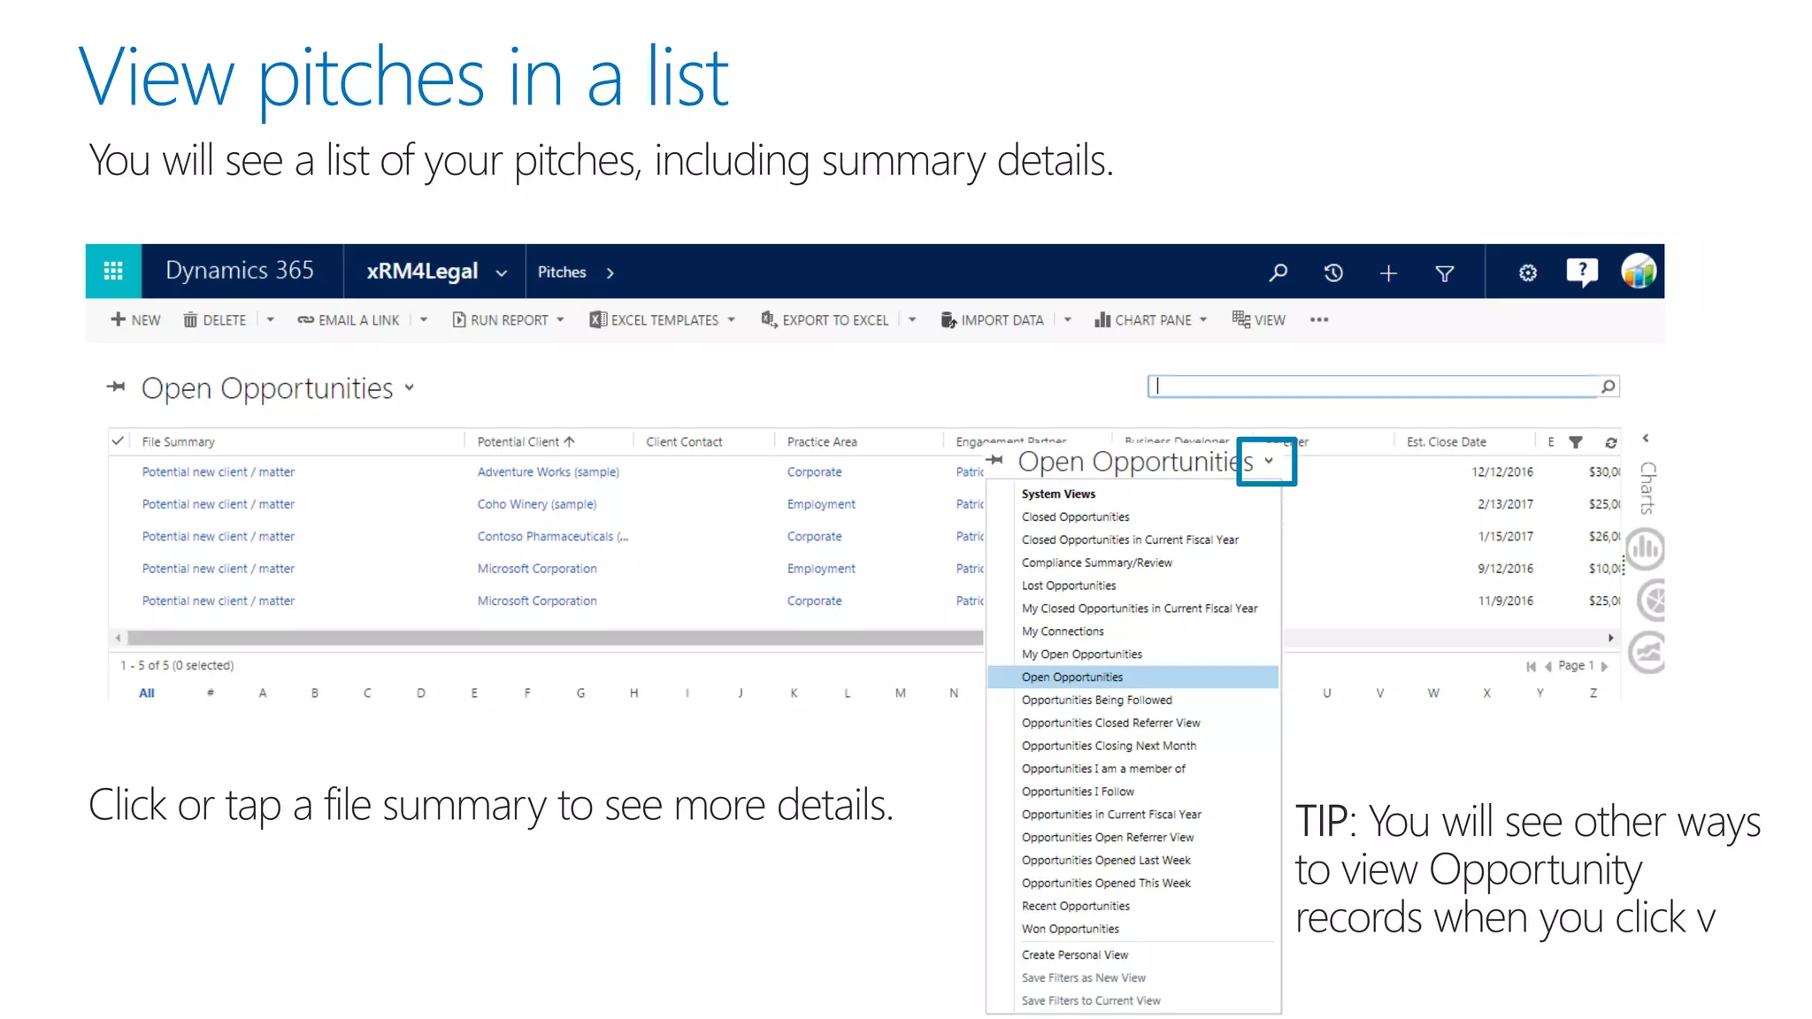
Task: Click EXCEL TEMPLATES command
Action: click(x=662, y=320)
